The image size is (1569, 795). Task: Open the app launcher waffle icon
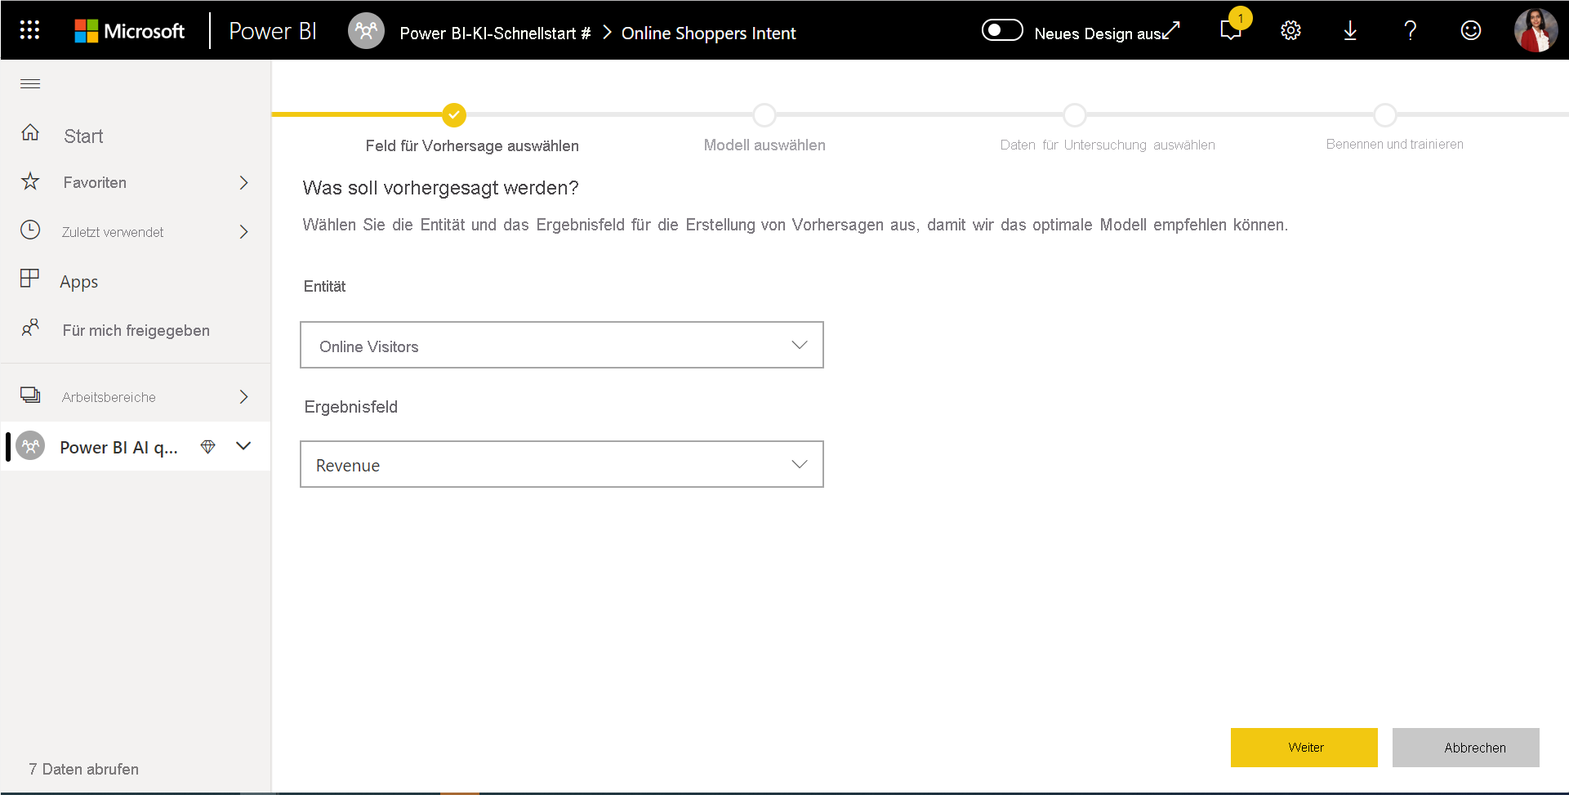pos(29,30)
